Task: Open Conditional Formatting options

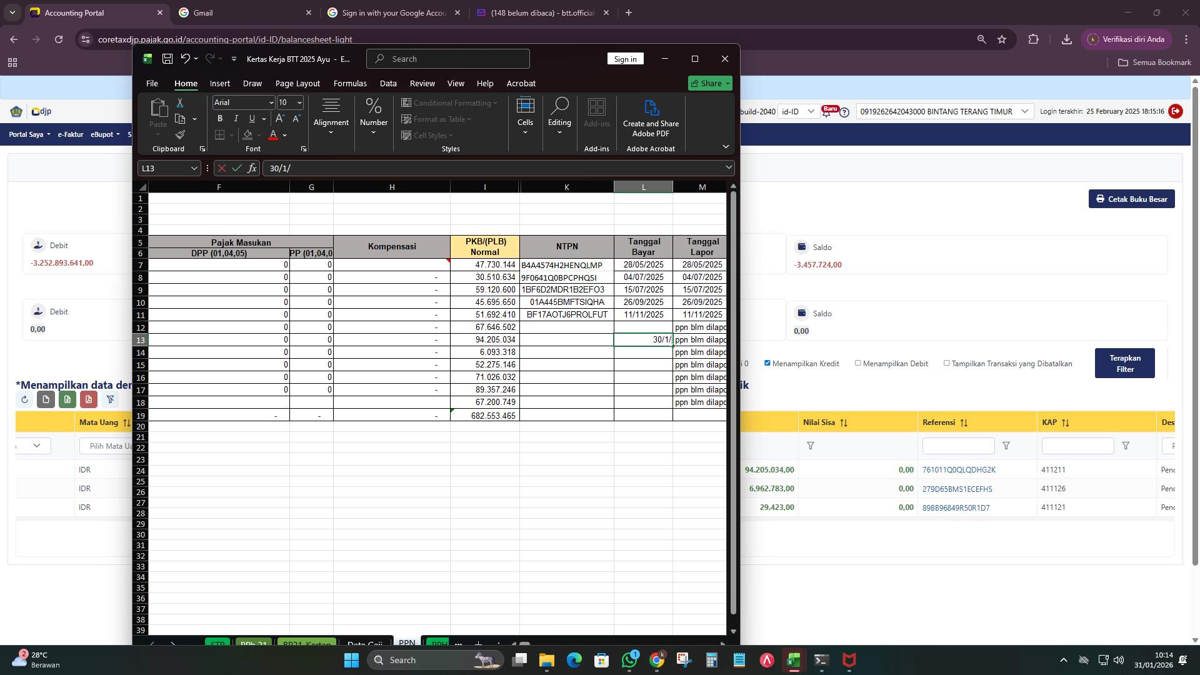Action: (450, 102)
